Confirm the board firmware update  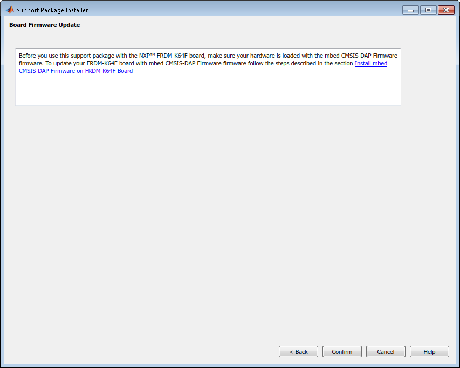tap(342, 352)
